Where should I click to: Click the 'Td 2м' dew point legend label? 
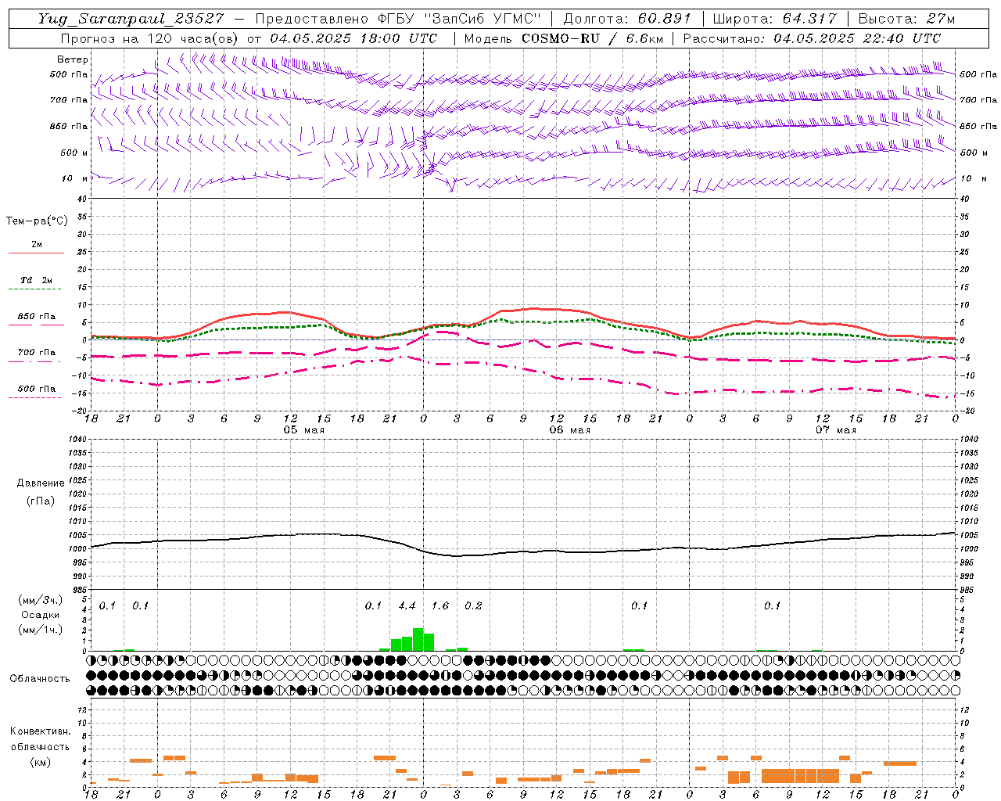36,280
